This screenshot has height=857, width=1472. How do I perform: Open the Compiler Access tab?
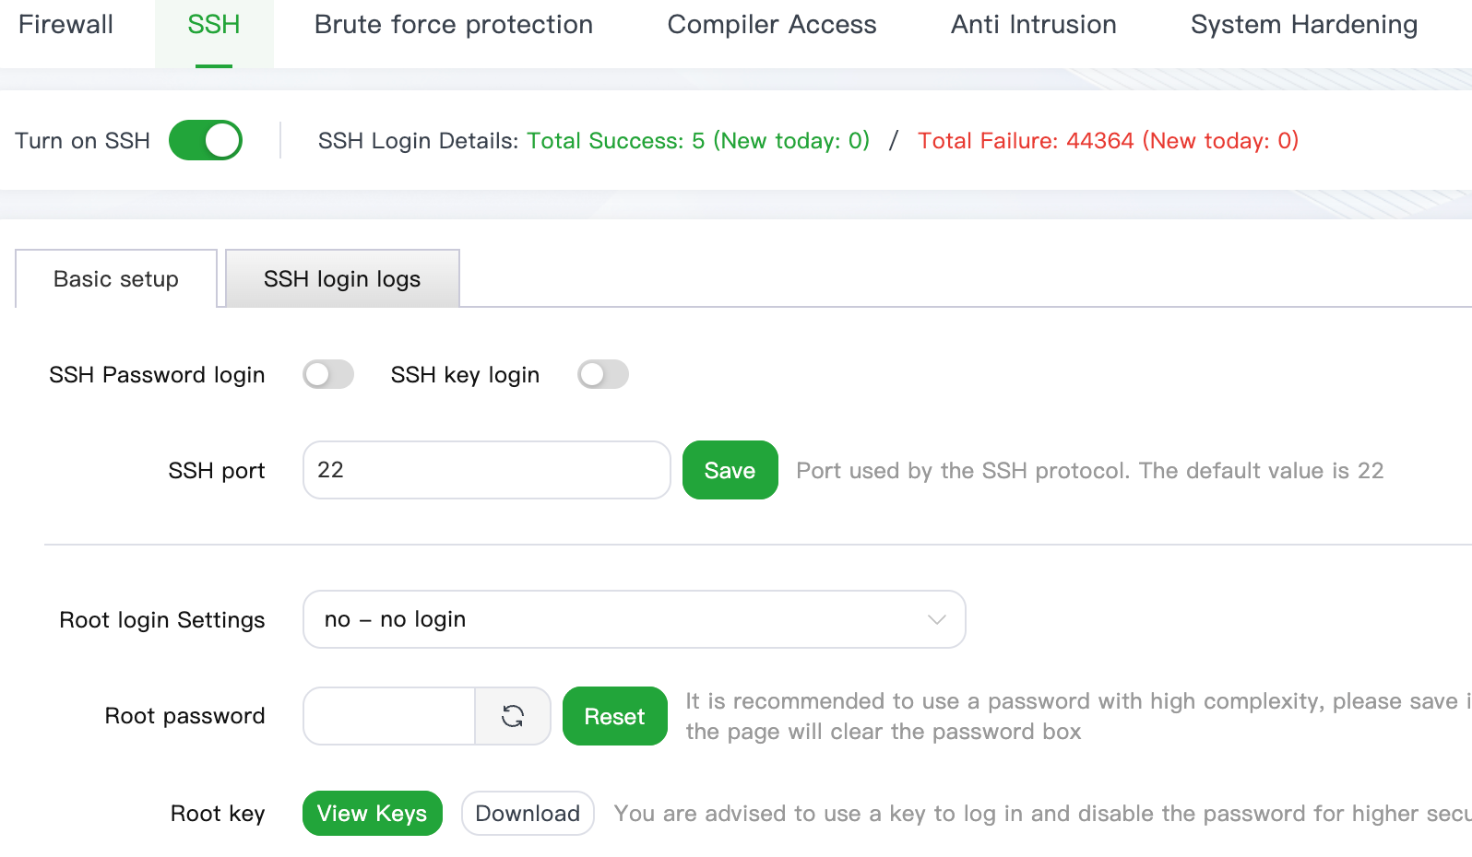pyautogui.click(x=772, y=25)
